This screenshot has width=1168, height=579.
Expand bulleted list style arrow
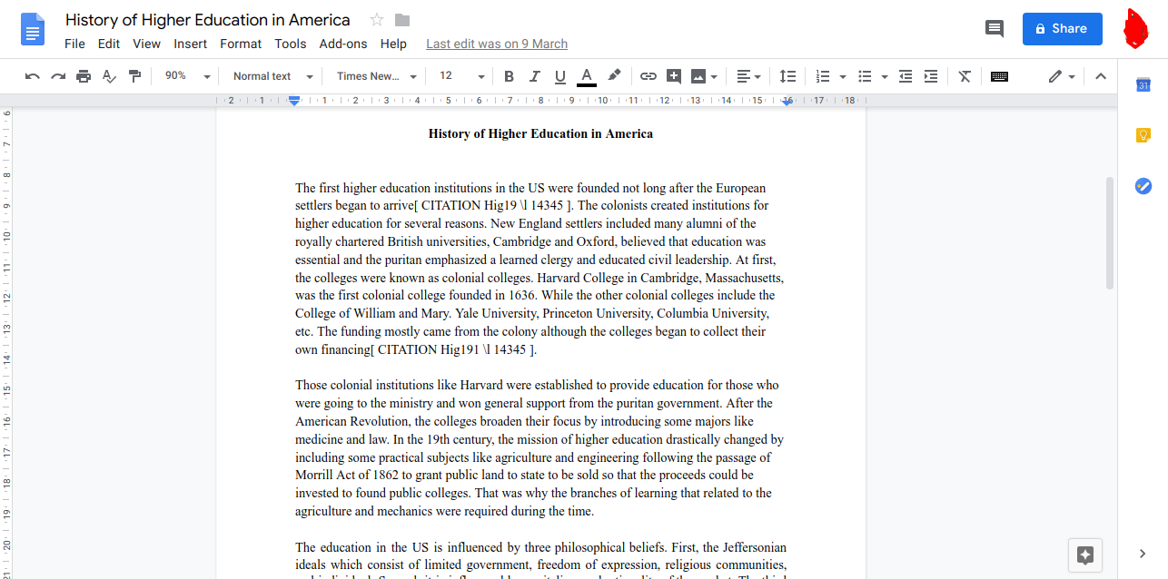(x=884, y=77)
